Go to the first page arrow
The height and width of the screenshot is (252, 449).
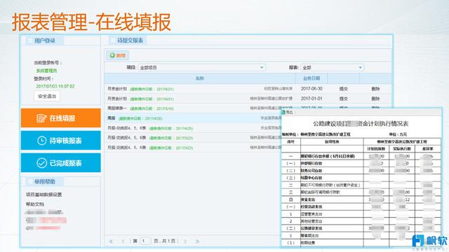pos(111,241)
